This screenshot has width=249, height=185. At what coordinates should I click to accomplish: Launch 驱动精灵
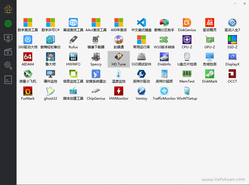pos(210,25)
